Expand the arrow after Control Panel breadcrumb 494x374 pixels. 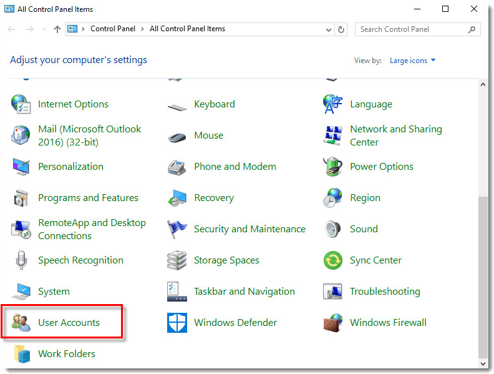pyautogui.click(x=142, y=29)
